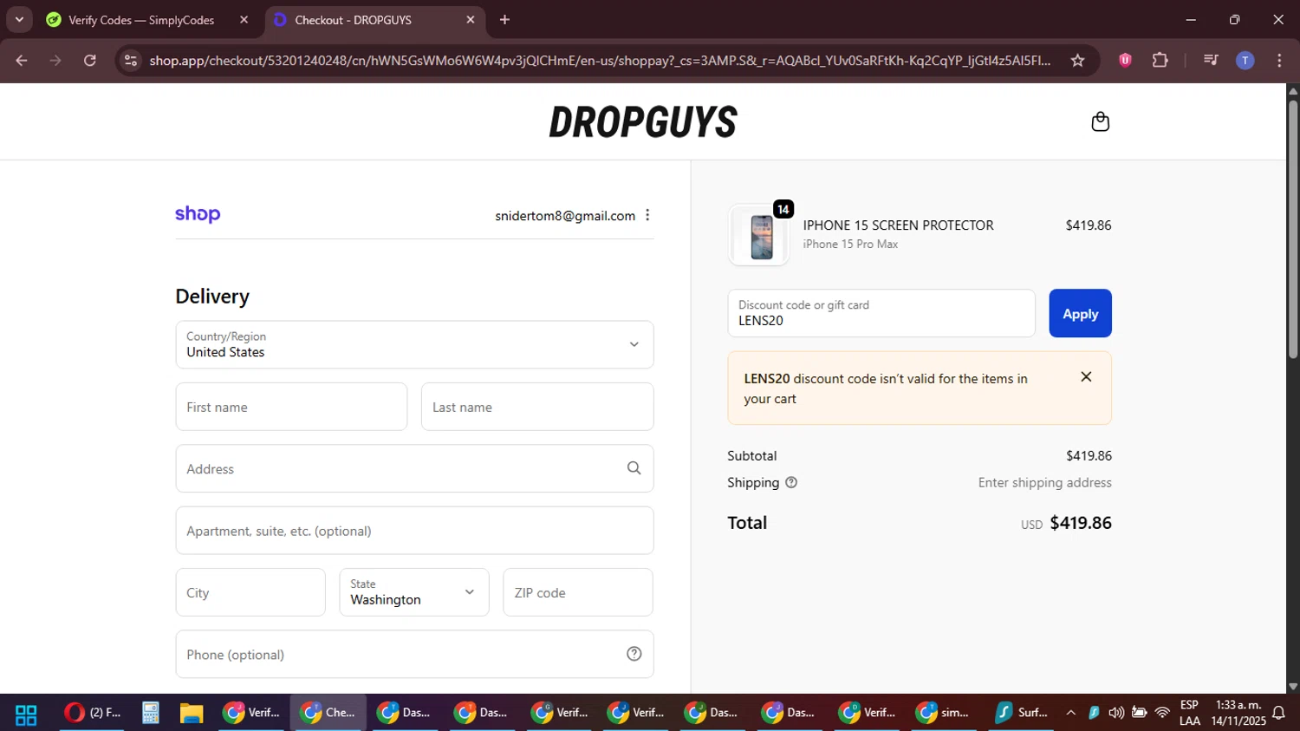This screenshot has width=1300, height=731.
Task: Click the Apartment, suite, etc. field
Action: coord(414,531)
